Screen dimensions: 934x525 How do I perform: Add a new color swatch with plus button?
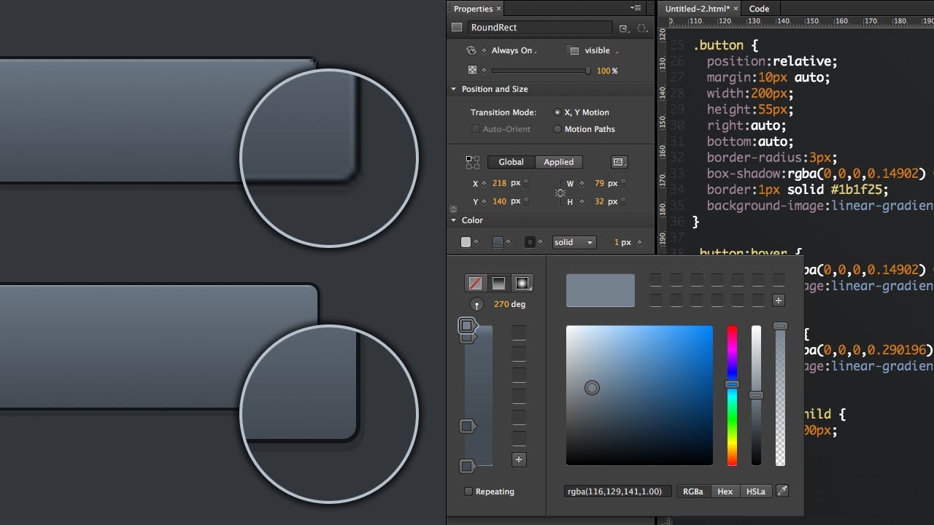click(779, 300)
